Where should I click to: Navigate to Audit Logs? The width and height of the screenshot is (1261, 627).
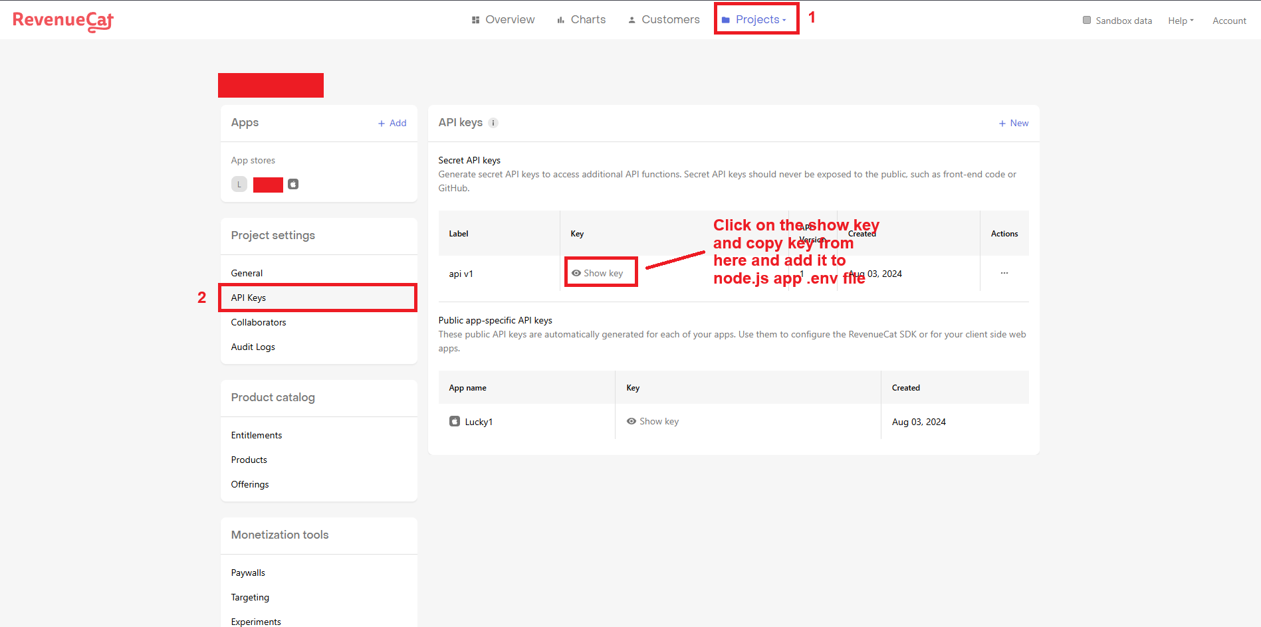(x=253, y=347)
